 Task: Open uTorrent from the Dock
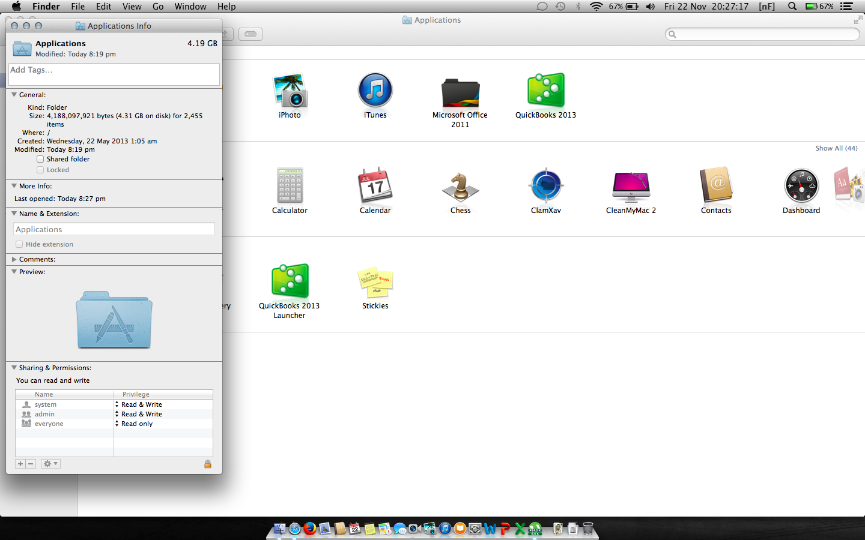(535, 529)
